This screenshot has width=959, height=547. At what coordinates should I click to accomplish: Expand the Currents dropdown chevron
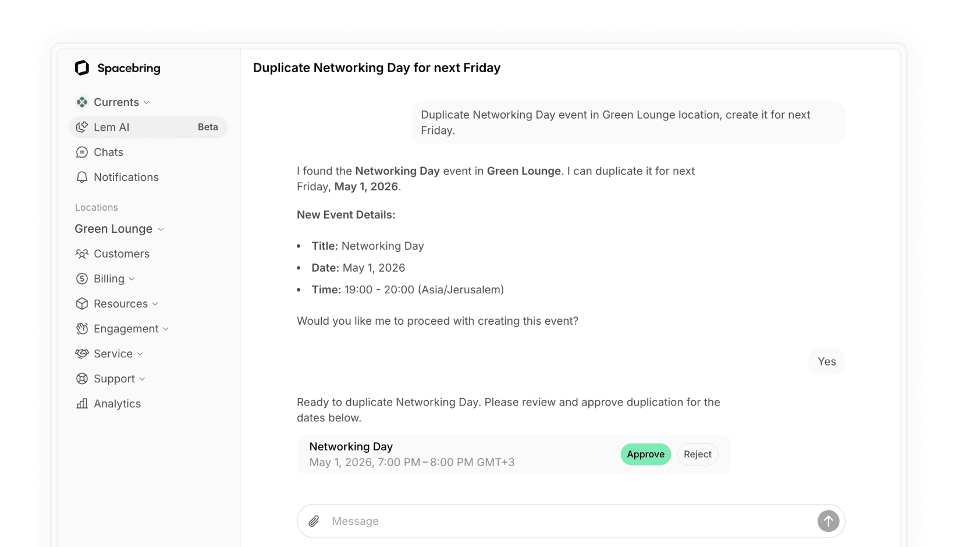(x=147, y=103)
